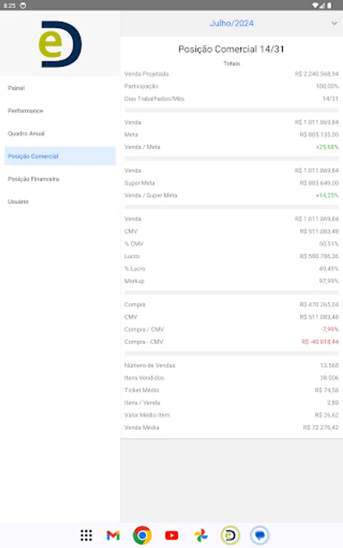Screen dimensions: 343x548
Task: Tap the Markup row label
Action: point(134,281)
